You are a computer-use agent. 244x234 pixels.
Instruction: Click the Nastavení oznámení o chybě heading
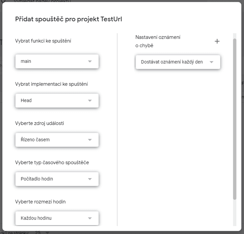click(158, 41)
